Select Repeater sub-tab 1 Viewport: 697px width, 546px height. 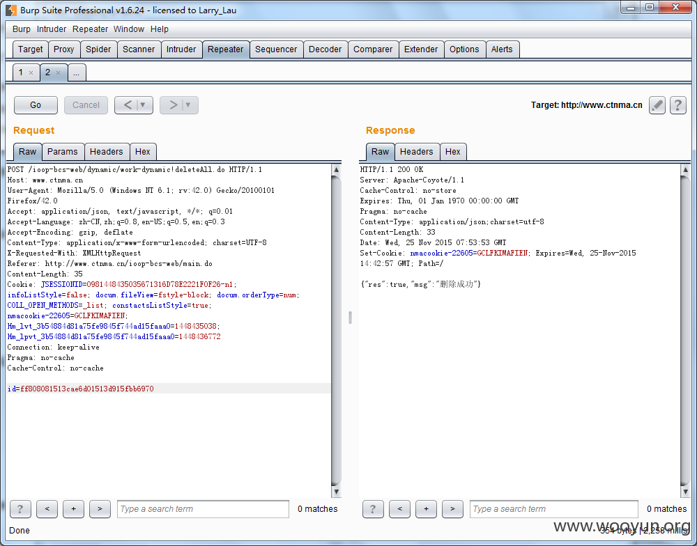click(x=20, y=72)
